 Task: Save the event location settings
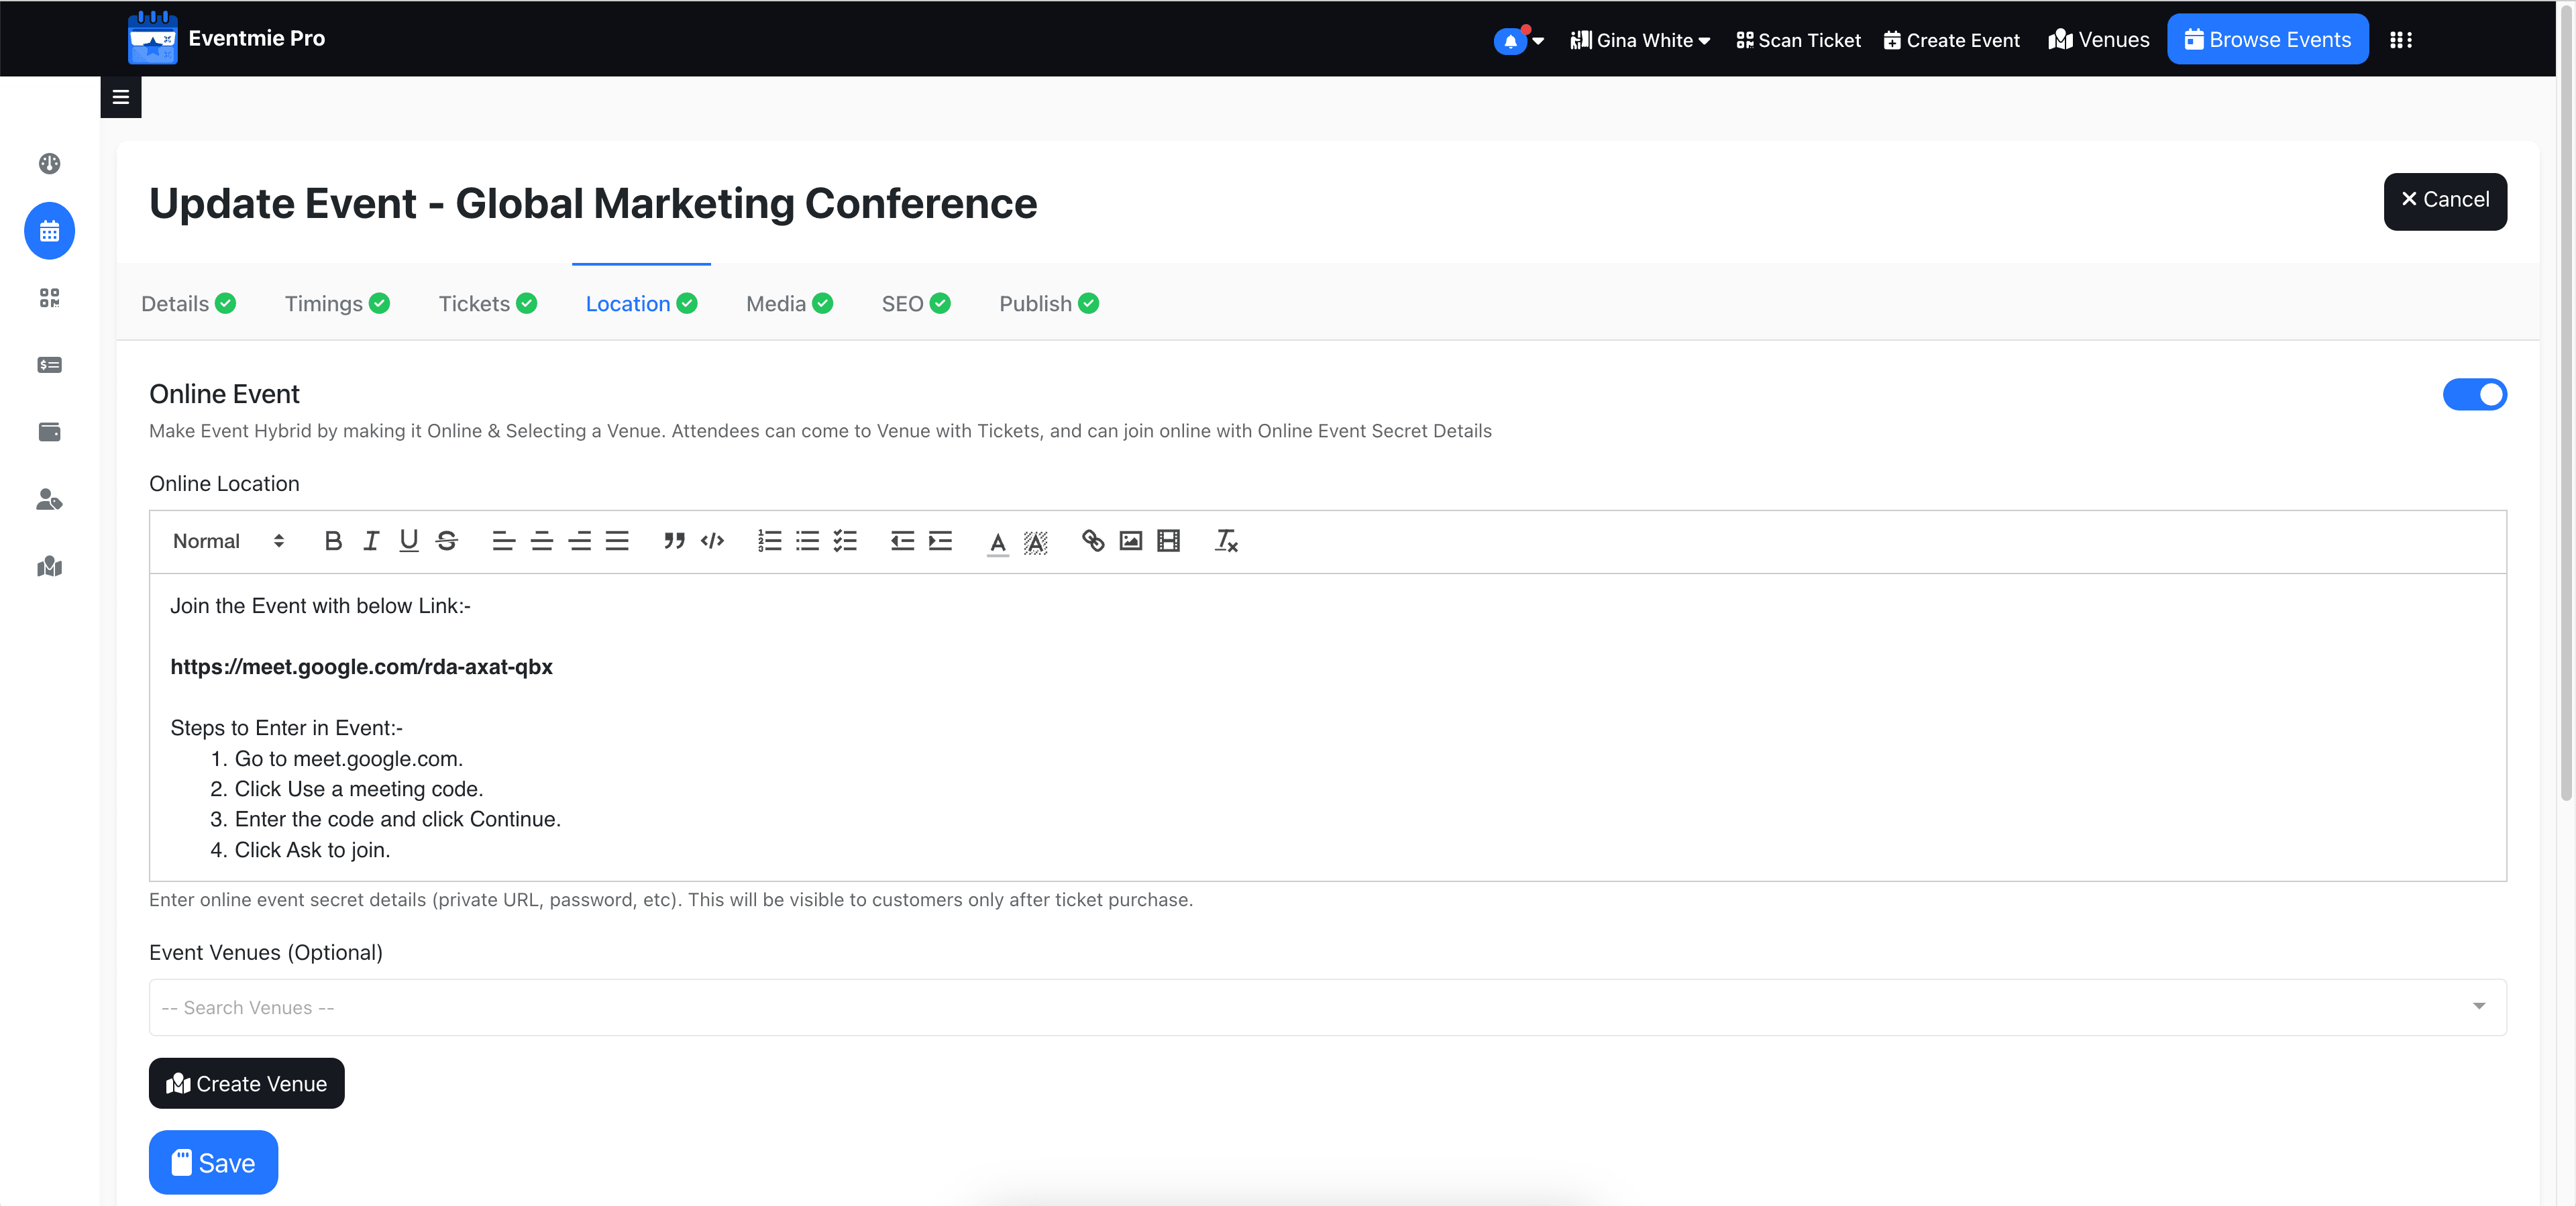tap(213, 1162)
